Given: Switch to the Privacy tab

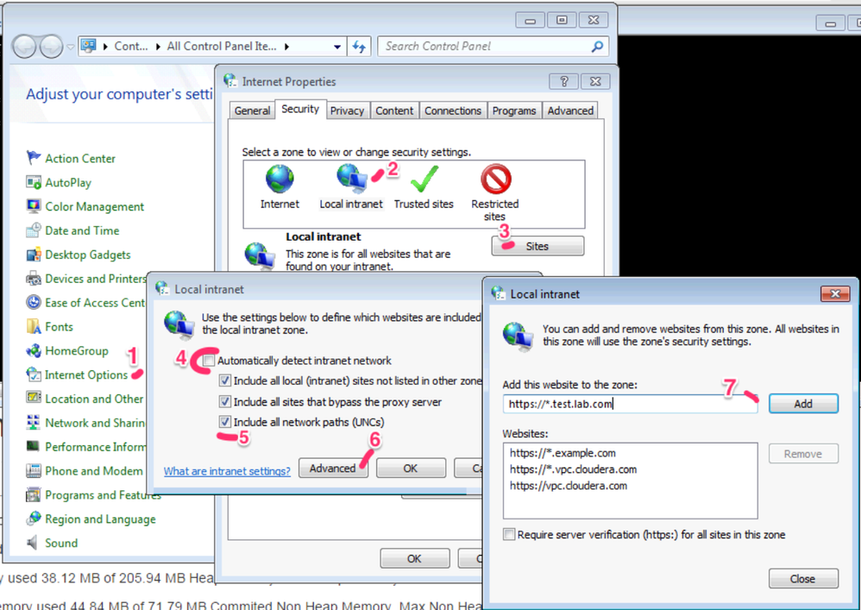Looking at the screenshot, I should pos(347,111).
